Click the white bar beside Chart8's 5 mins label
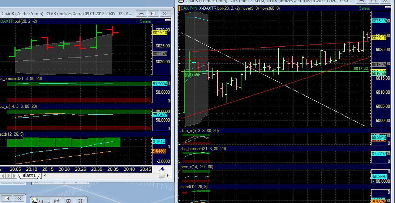 pos(168,20)
